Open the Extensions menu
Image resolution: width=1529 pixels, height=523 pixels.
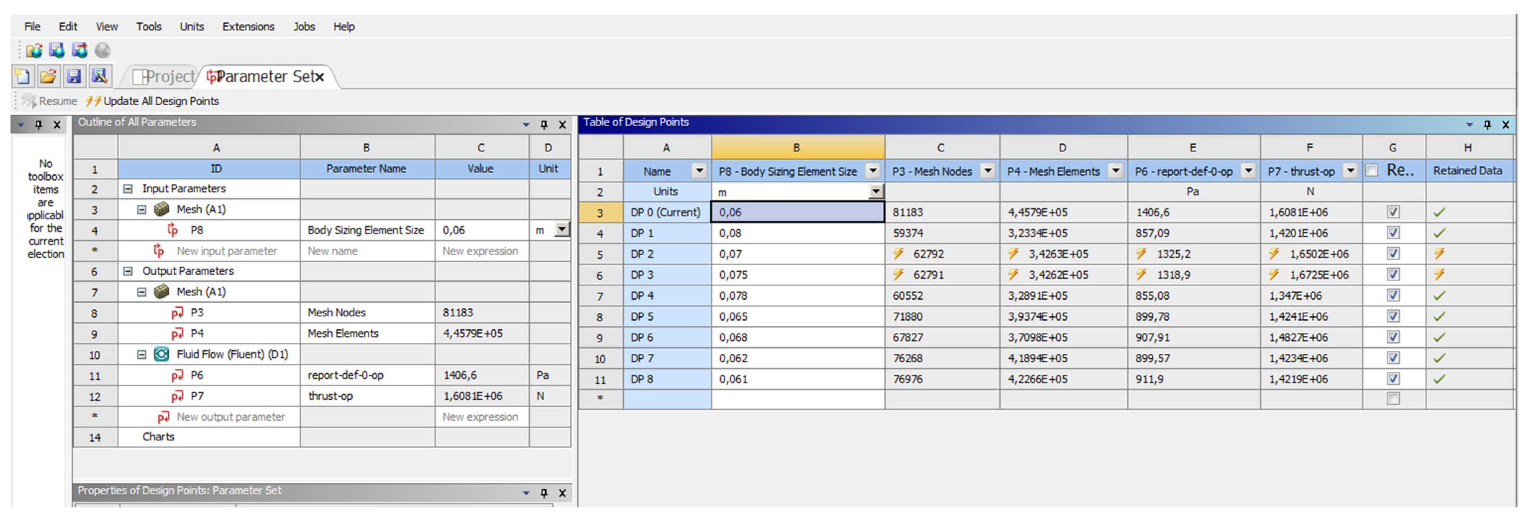click(248, 27)
